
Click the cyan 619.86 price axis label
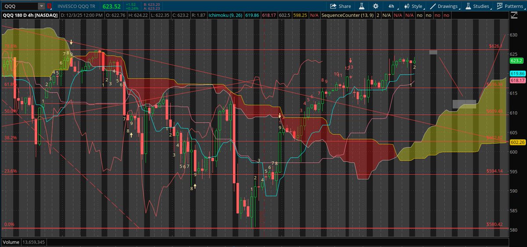tap(517, 74)
